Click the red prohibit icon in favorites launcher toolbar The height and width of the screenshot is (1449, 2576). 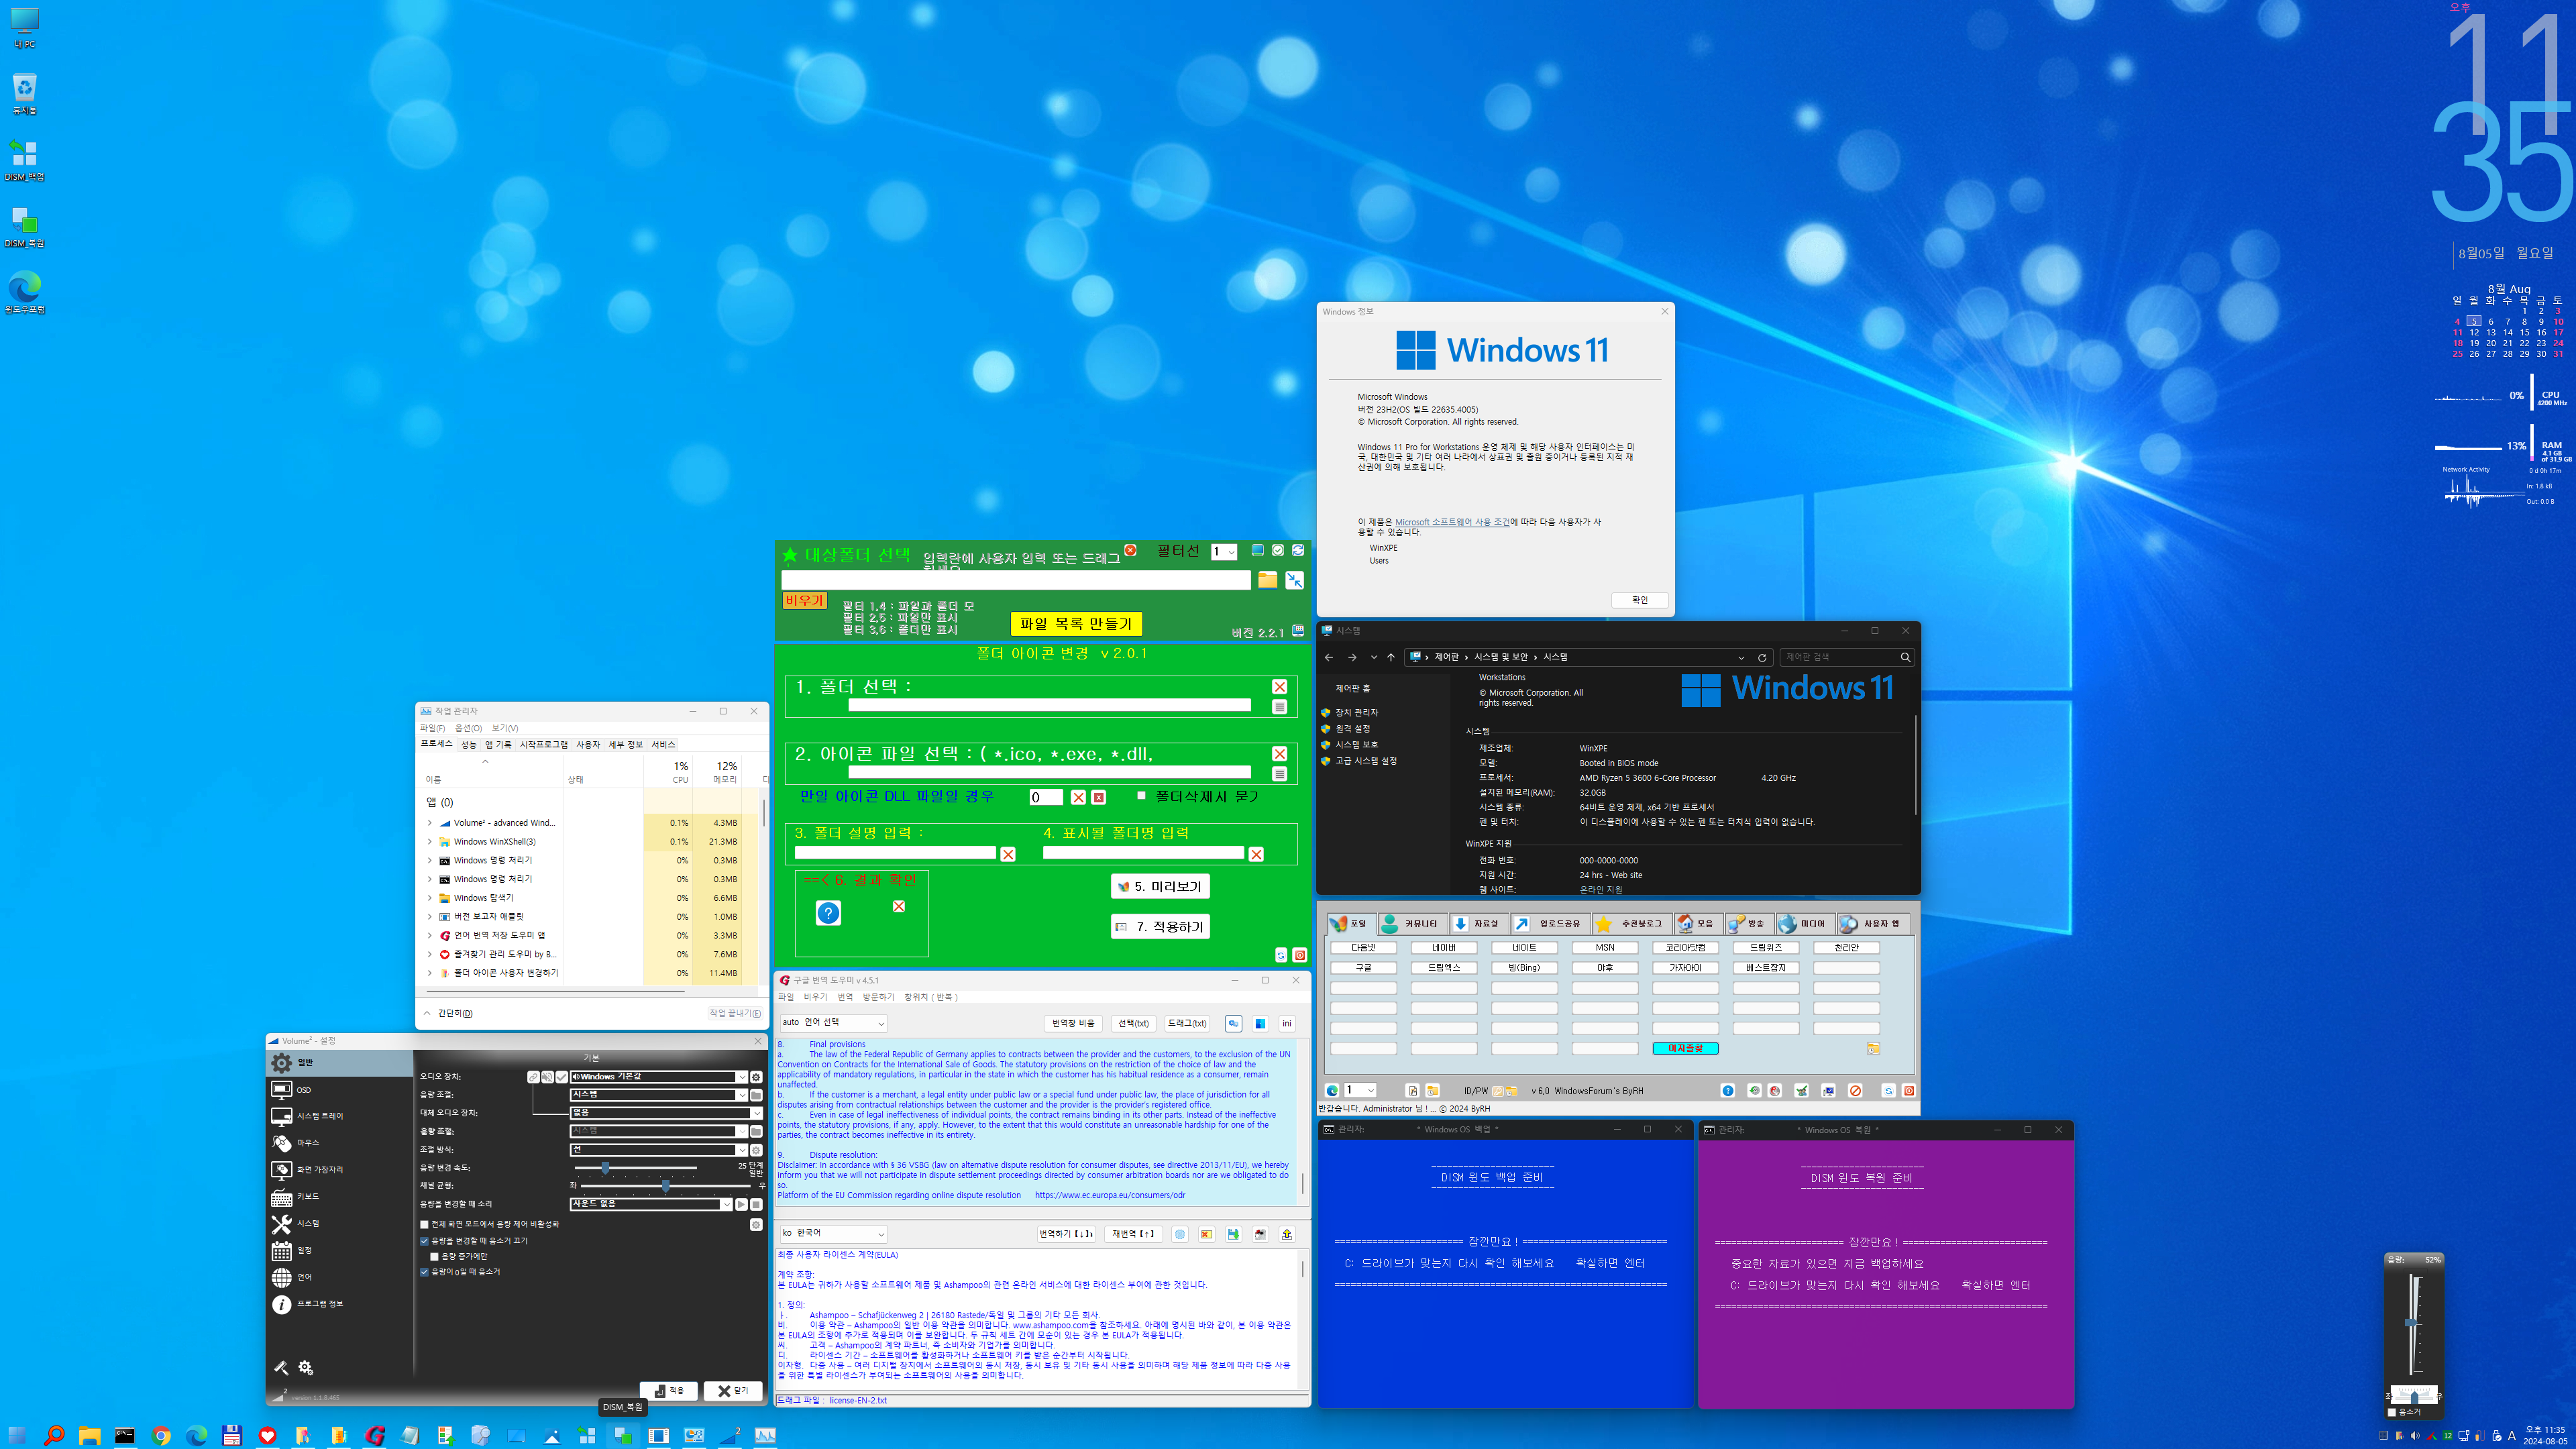1855,1091
